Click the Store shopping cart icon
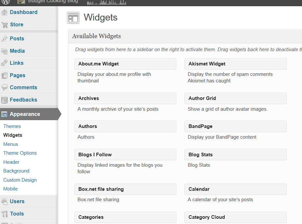302x224 pixels. 5,25
